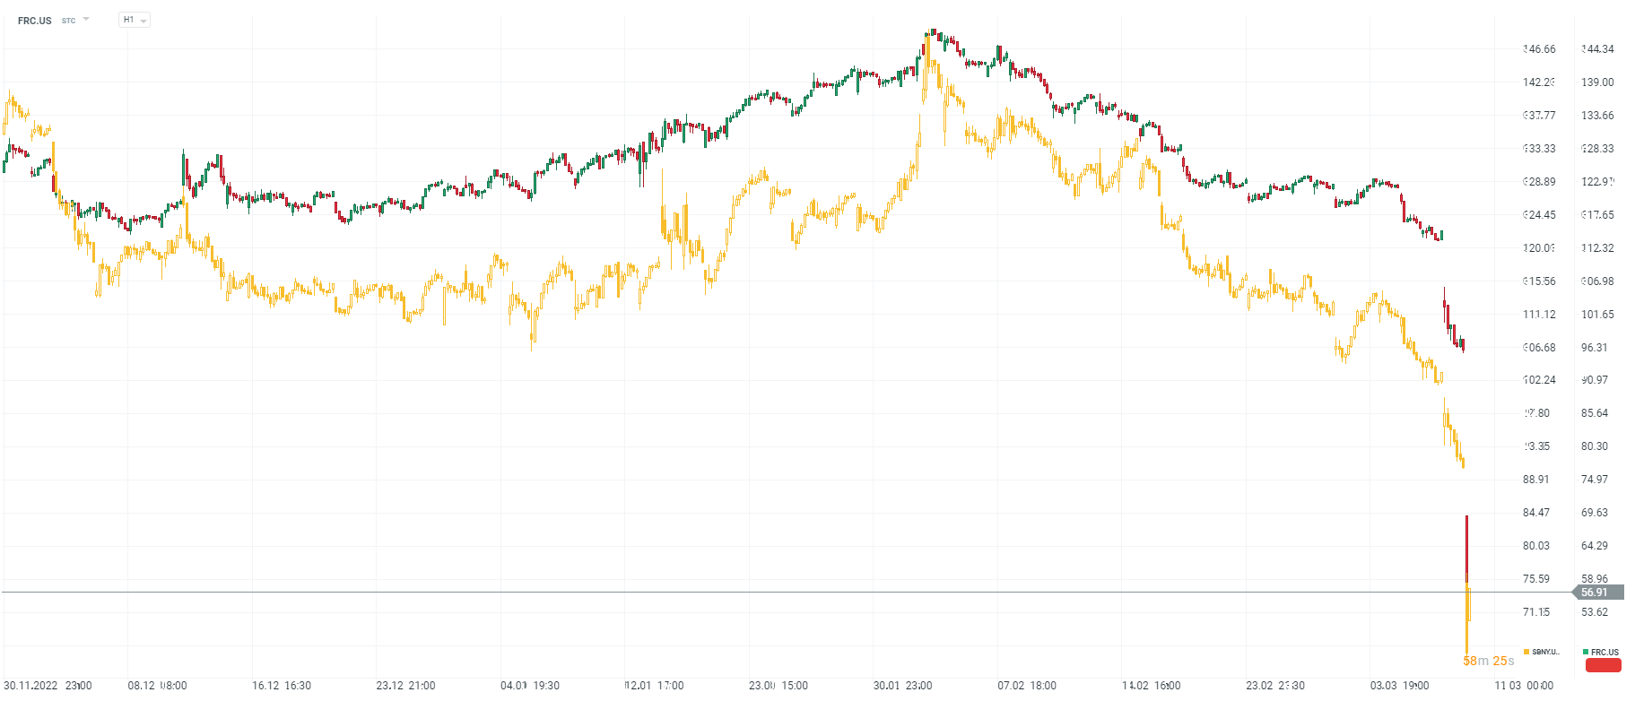This screenshot has height=701, width=1635.
Task: Click the latest tall red FRC candle
Action: (x=1466, y=547)
